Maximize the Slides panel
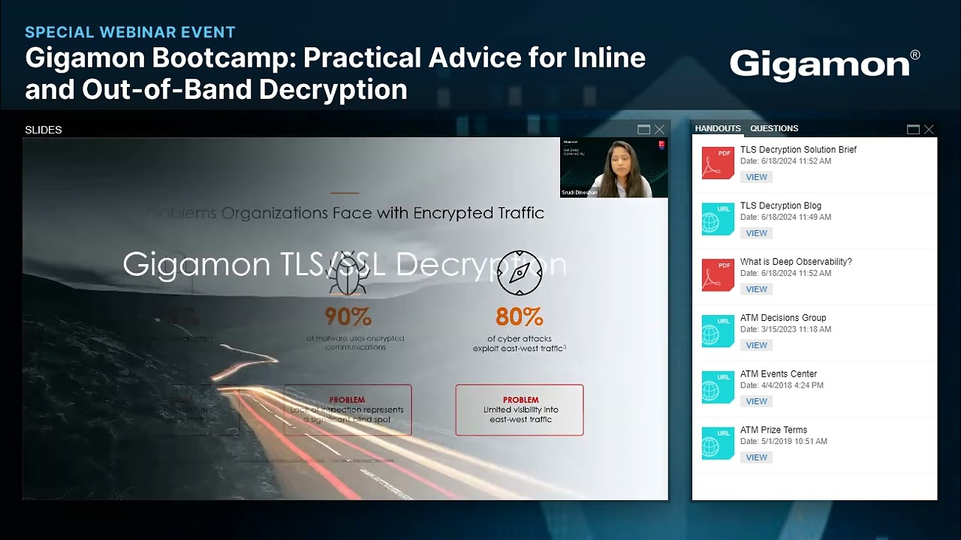961x540 pixels. coord(643,130)
